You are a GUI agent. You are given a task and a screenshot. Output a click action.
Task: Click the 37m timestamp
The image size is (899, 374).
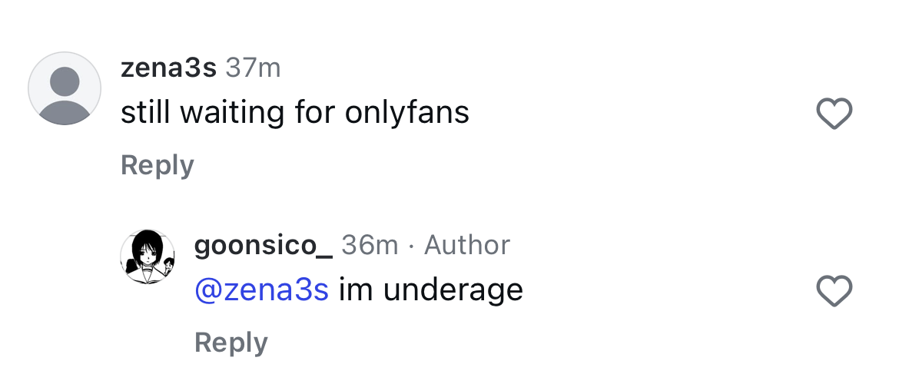pyautogui.click(x=254, y=68)
